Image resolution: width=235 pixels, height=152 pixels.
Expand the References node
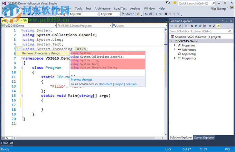pos(175,49)
